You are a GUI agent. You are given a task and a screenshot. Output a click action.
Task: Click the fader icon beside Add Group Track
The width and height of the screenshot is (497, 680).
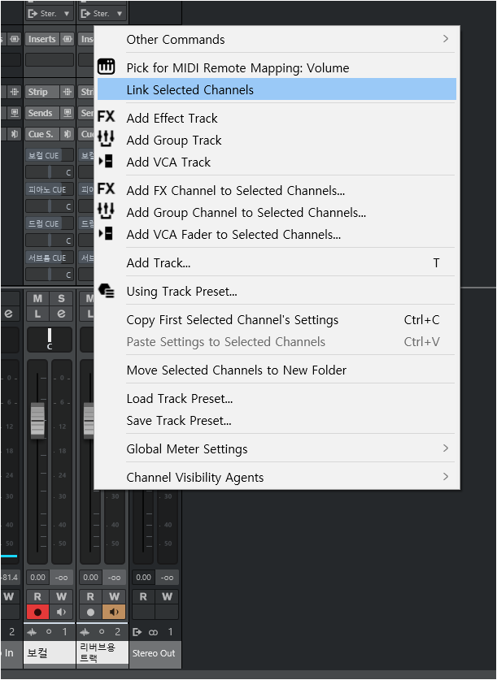coord(107,140)
